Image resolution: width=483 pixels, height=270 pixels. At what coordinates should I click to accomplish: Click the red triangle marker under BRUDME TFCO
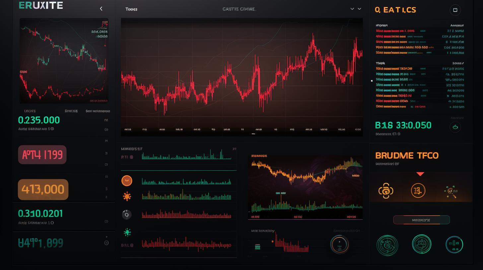coord(420,174)
